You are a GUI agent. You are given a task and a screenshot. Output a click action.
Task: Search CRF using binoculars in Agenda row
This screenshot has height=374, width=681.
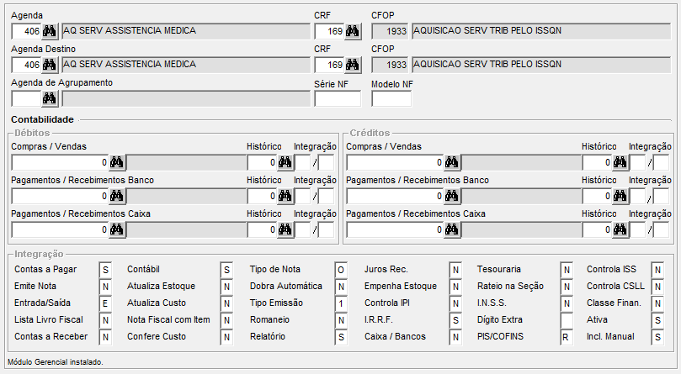coord(353,31)
